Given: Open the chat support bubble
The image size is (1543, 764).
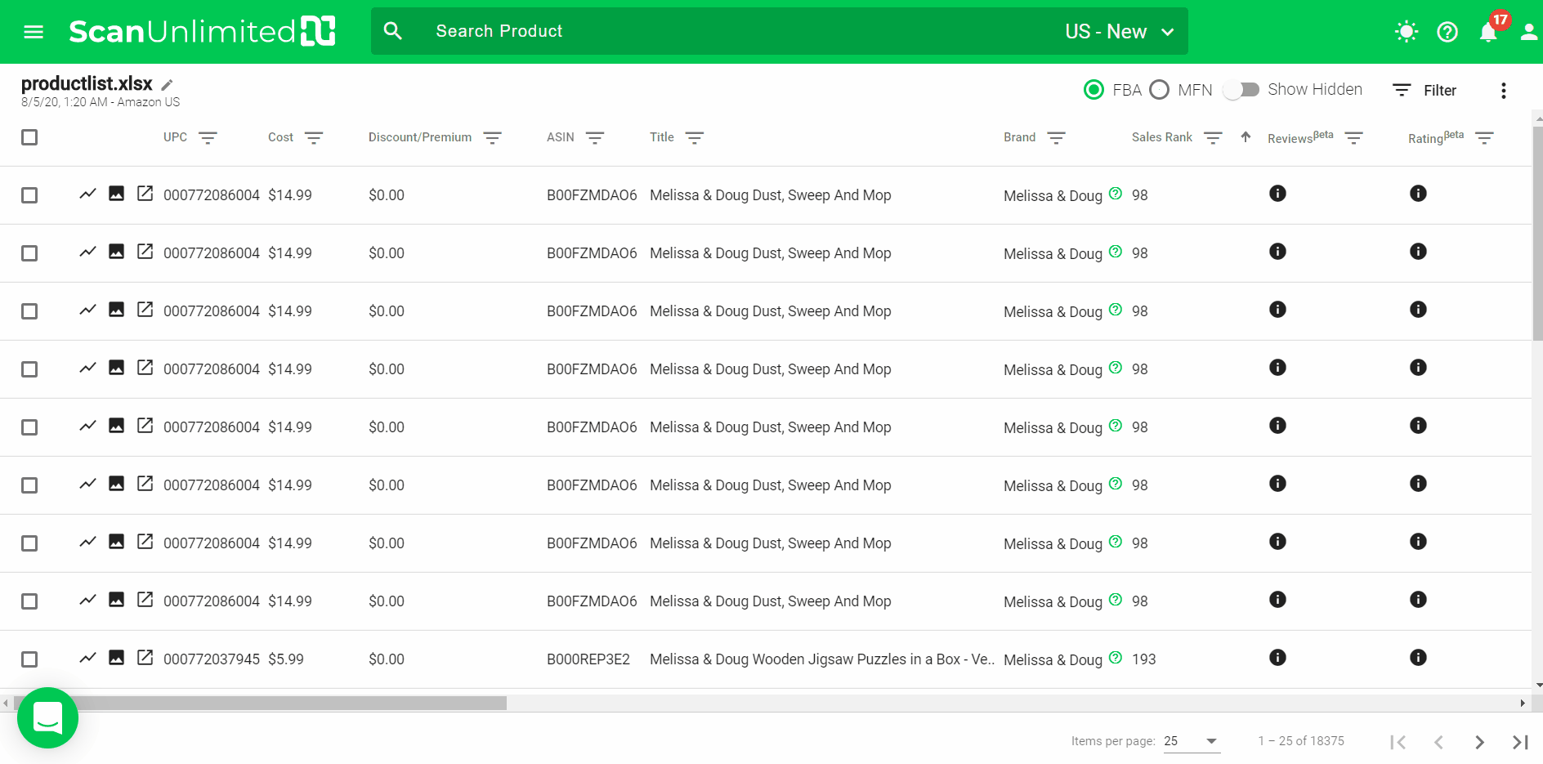Looking at the screenshot, I should (x=47, y=717).
